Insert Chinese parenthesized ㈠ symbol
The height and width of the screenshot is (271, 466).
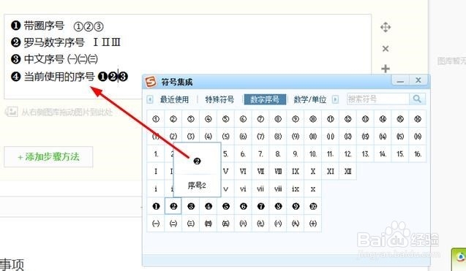point(156,224)
